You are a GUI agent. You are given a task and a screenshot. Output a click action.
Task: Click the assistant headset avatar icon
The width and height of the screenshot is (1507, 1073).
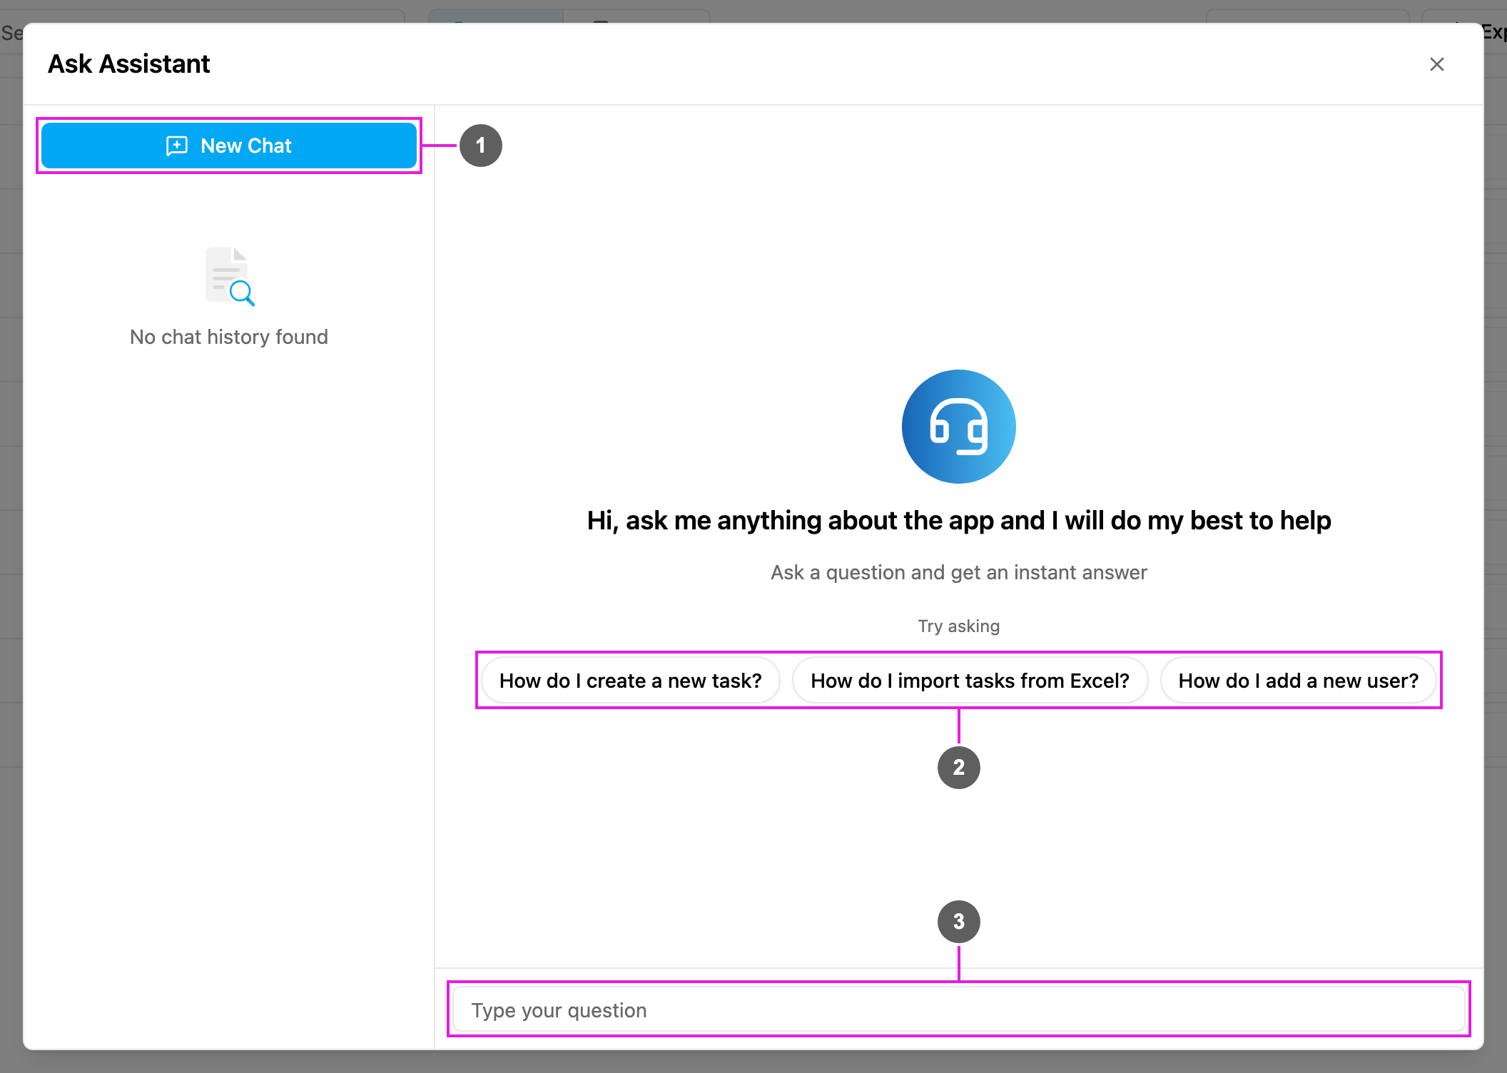[x=959, y=427]
